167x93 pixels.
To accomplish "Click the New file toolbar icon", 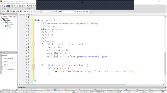I will 2,6.
